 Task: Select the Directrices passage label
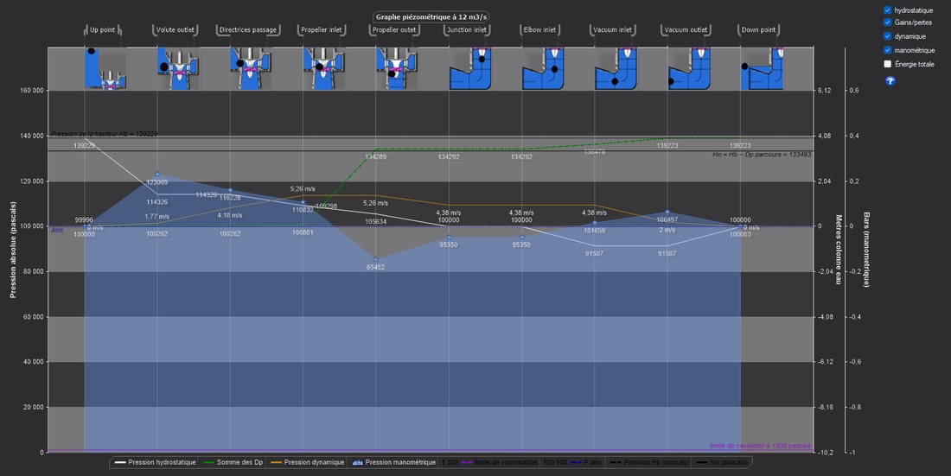[248, 29]
